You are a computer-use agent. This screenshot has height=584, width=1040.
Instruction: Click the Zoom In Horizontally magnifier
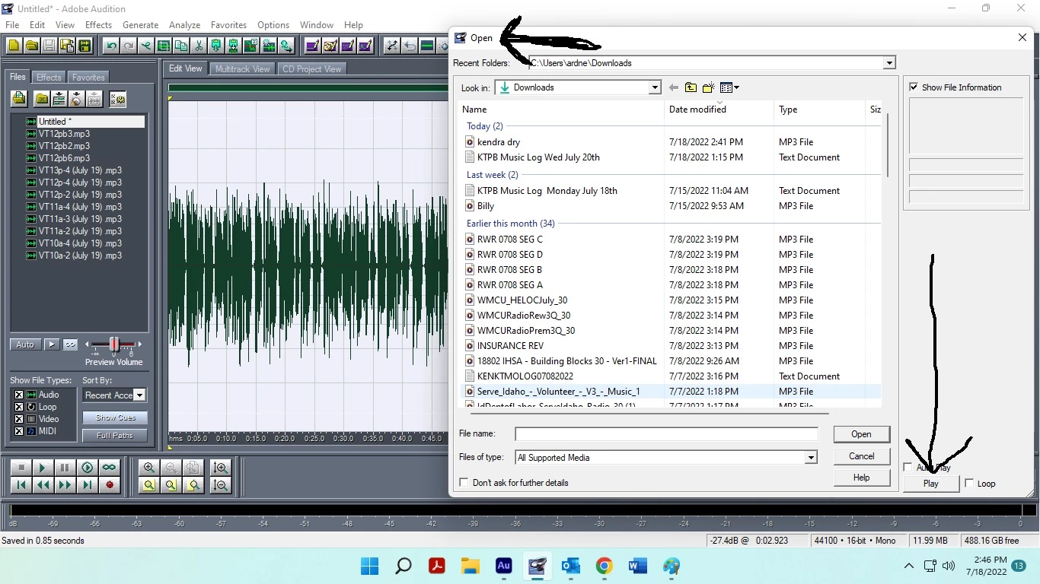point(149,468)
